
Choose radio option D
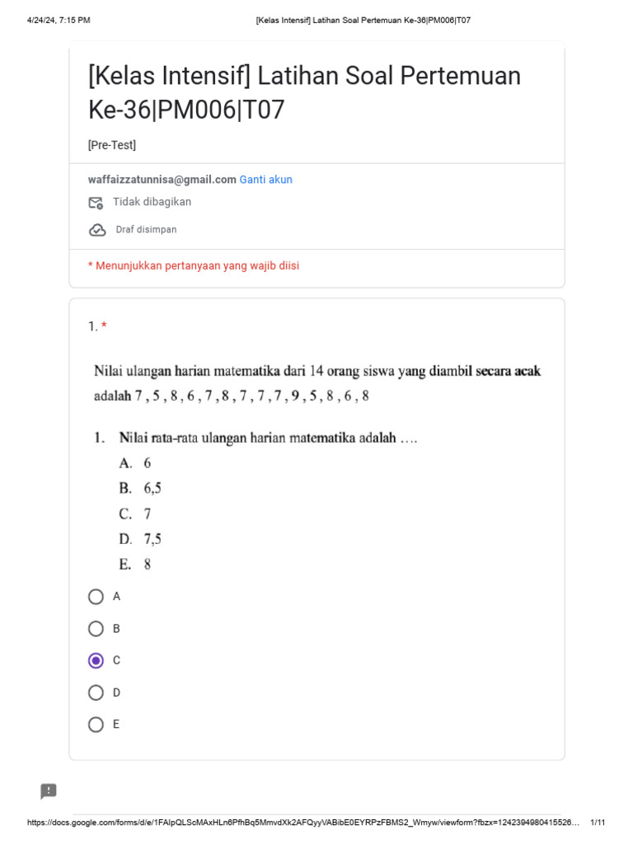(96, 692)
